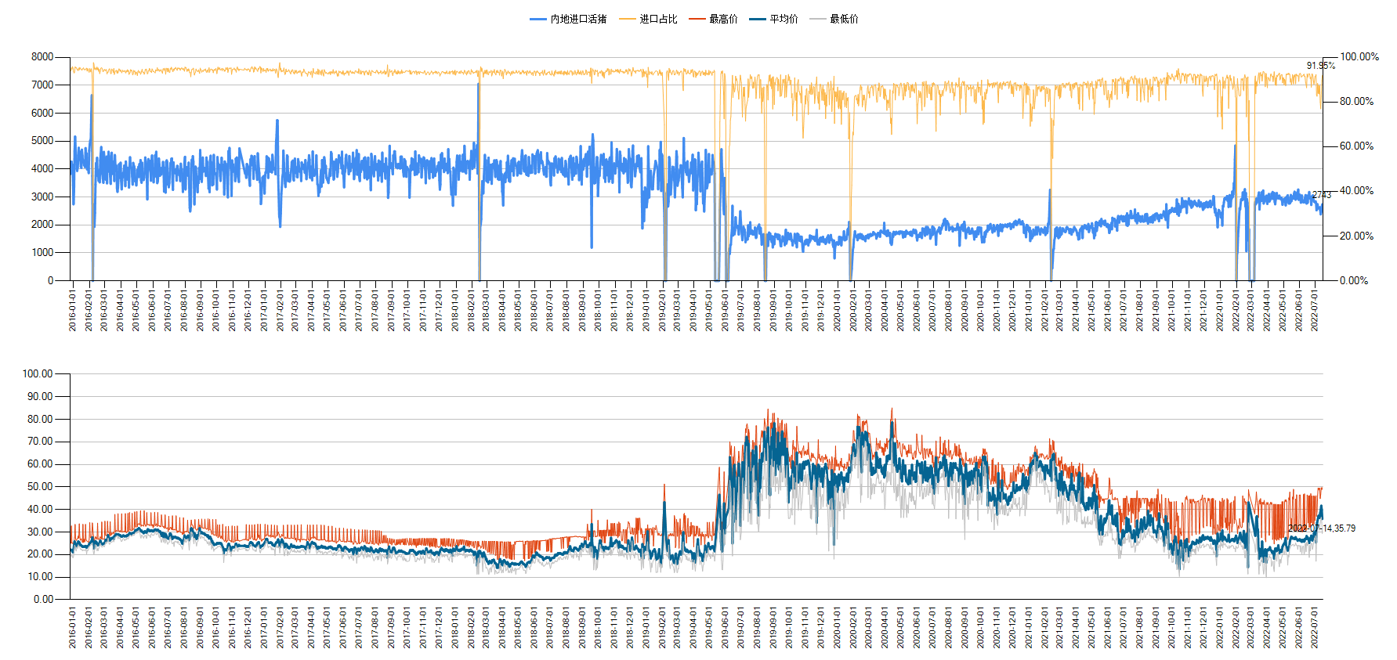Hide the 最高价 series via legend

tap(722, 19)
